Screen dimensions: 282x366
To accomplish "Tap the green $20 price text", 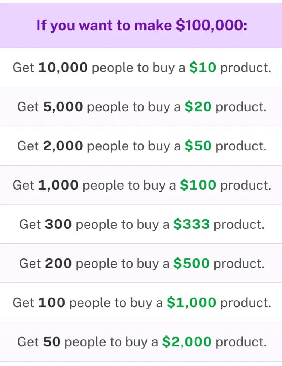I will (x=198, y=107).
